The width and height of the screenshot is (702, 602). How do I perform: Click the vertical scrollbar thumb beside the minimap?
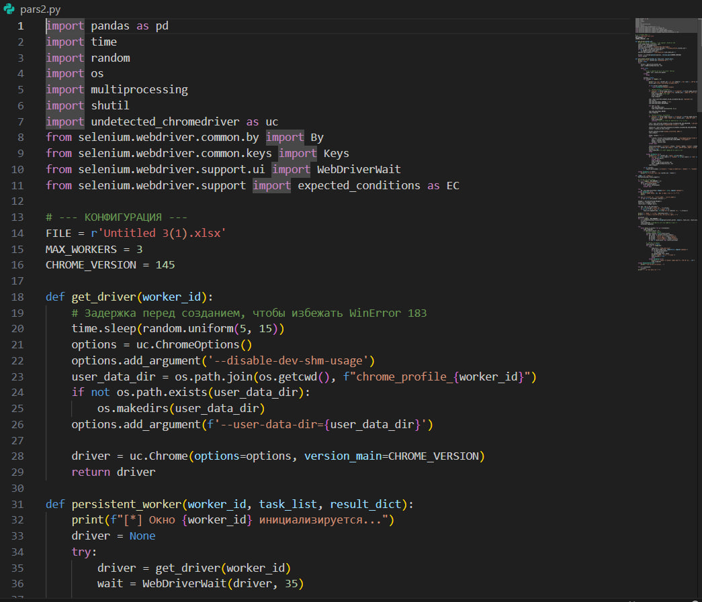click(699, 65)
